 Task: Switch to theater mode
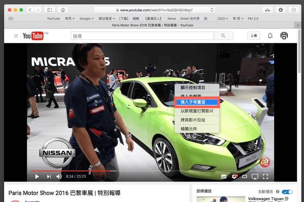coord(245,176)
